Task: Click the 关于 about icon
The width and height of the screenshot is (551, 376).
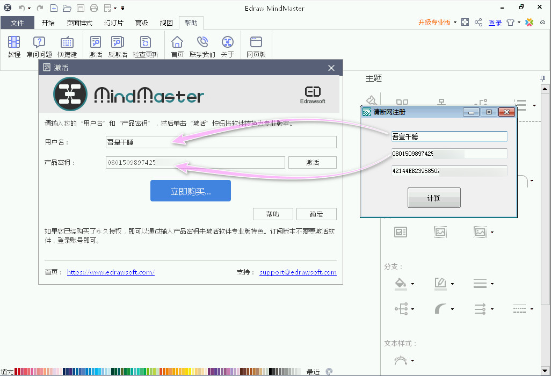Action: [228, 43]
